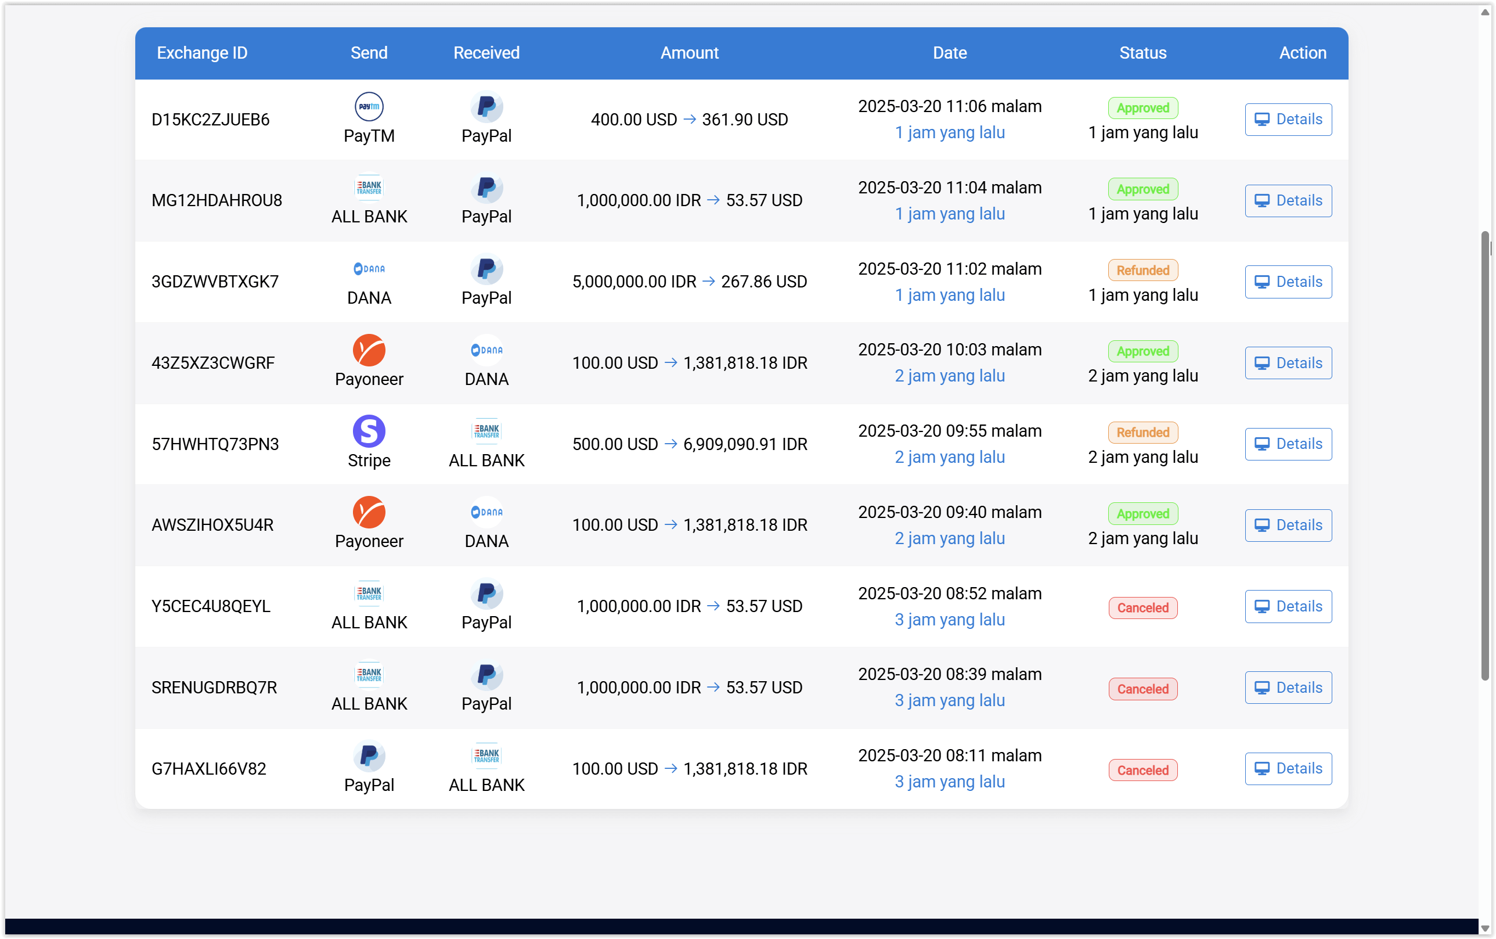This screenshot has height=939, width=1496.
Task: Click the '2 jam yang lalu' link on 43Z5XZ3CWGRF
Action: (949, 376)
